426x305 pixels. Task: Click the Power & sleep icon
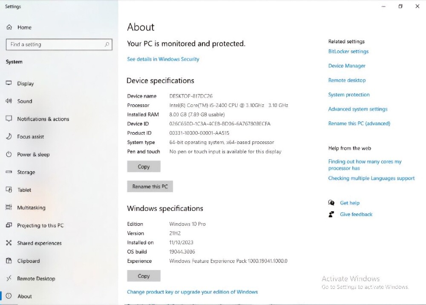pos(9,154)
